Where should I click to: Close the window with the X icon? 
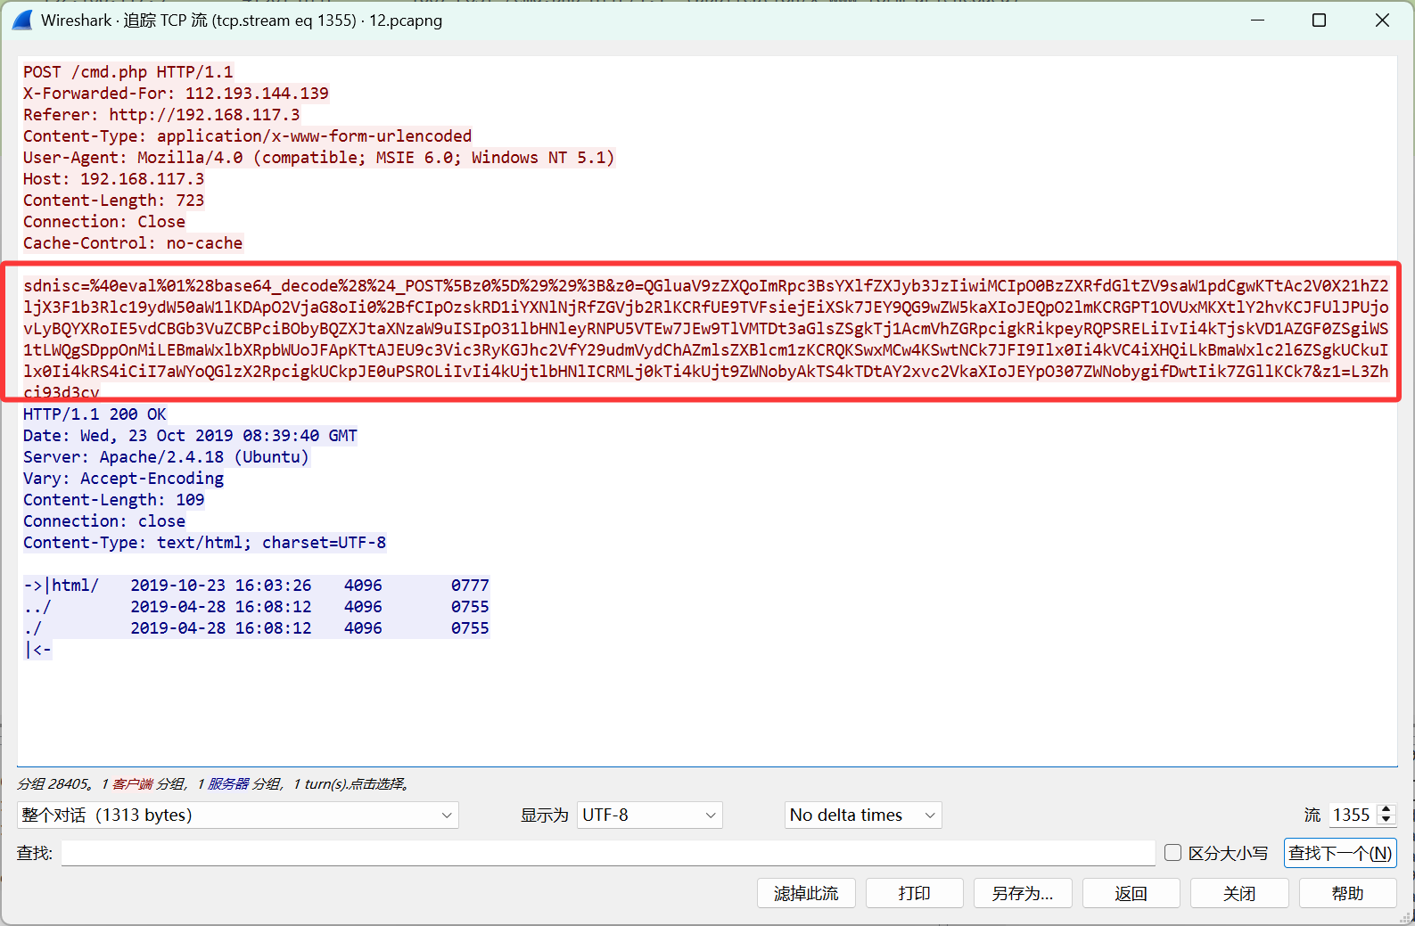tap(1382, 20)
